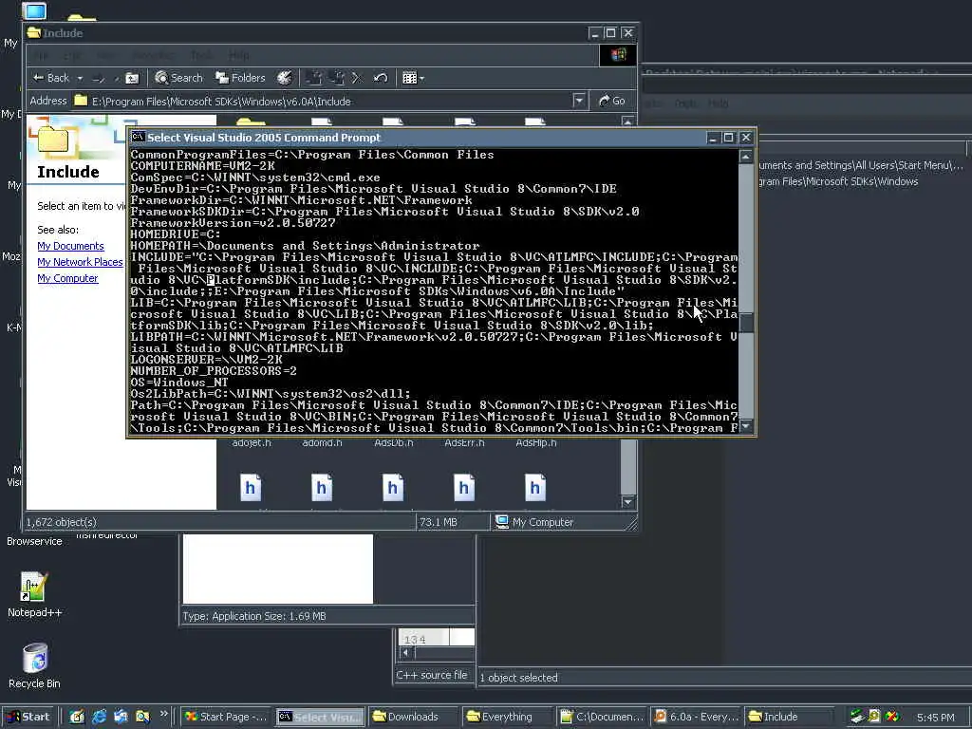The width and height of the screenshot is (972, 729).
Task: Click the Move To toolbar icon
Action: tap(314, 78)
